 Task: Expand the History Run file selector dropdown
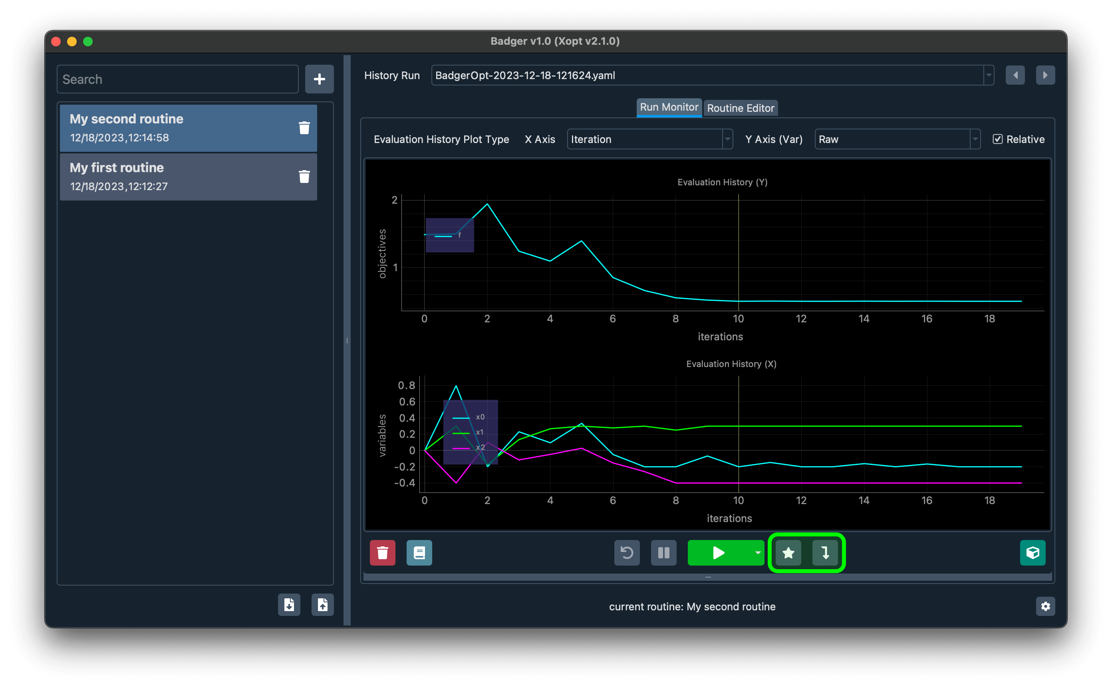990,75
